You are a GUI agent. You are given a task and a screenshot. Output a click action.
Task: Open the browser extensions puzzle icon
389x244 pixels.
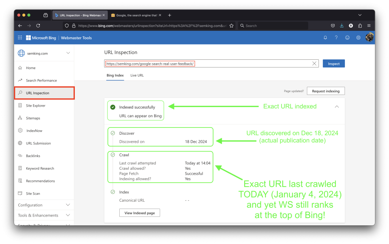(360, 26)
